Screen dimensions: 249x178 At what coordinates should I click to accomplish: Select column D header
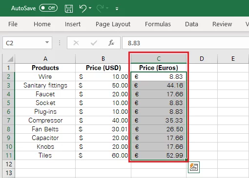point(202,59)
